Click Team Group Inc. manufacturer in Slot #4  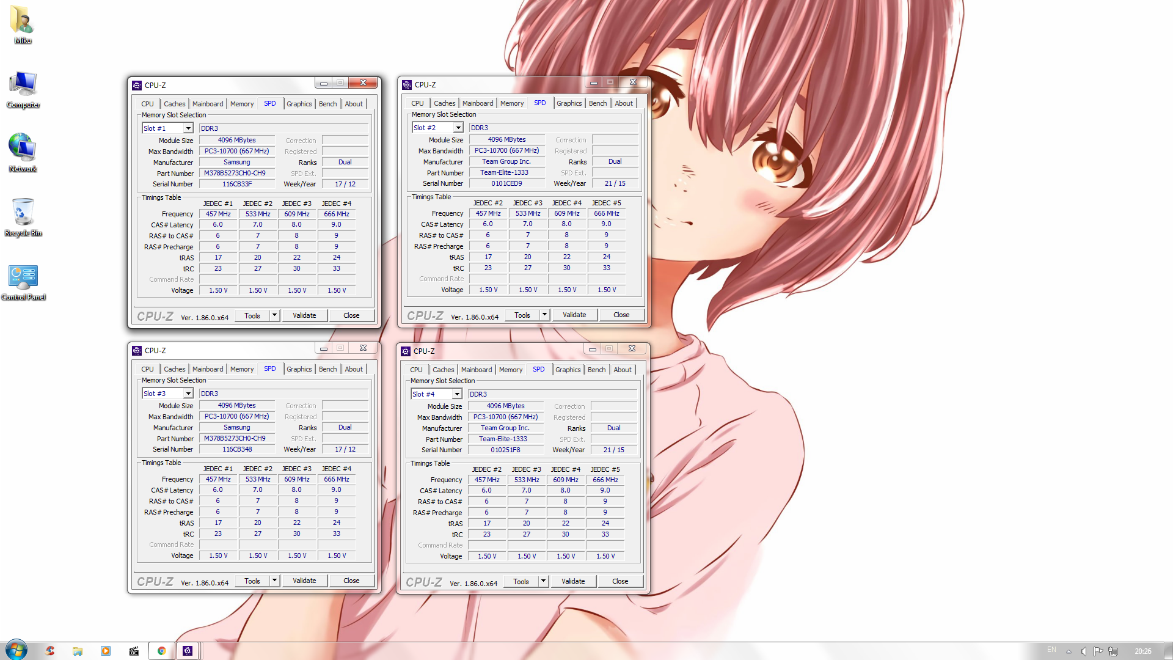coord(505,428)
